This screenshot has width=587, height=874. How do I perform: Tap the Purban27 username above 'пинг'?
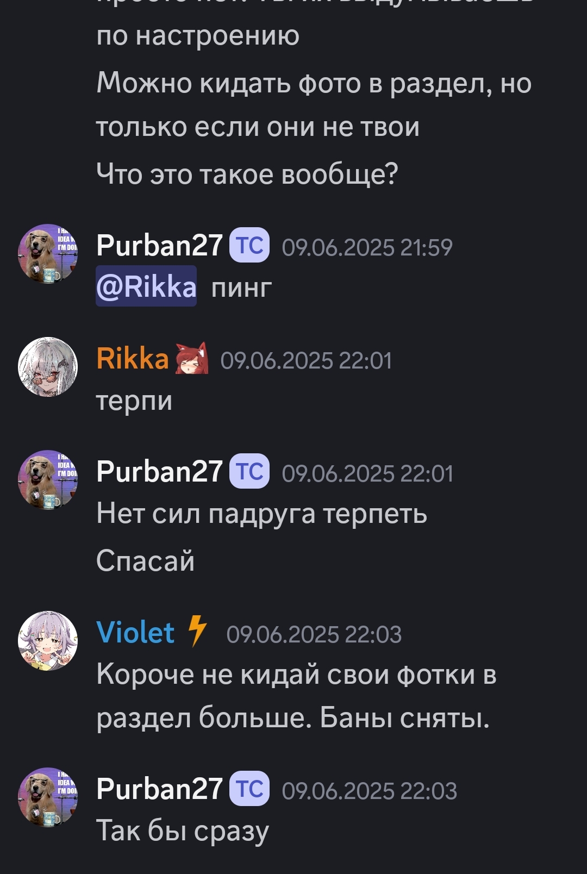pos(159,246)
